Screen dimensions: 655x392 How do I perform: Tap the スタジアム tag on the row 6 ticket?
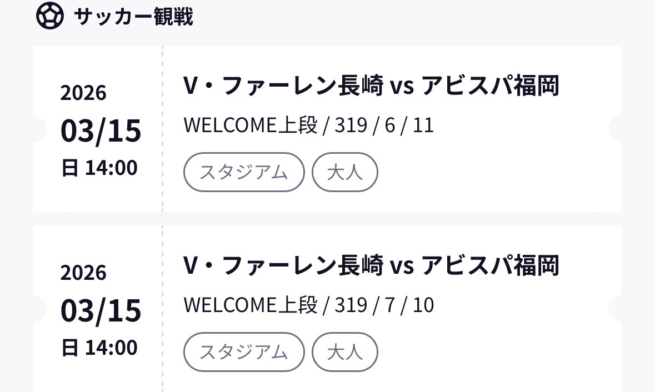(244, 172)
